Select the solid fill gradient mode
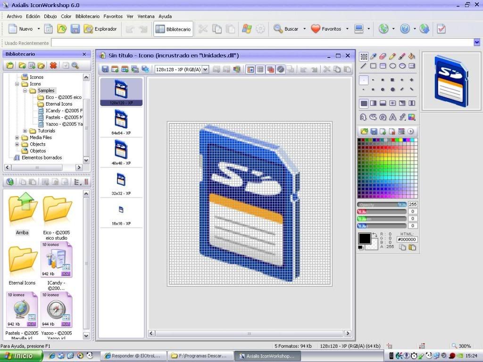The height and width of the screenshot is (362, 483). tap(364, 103)
